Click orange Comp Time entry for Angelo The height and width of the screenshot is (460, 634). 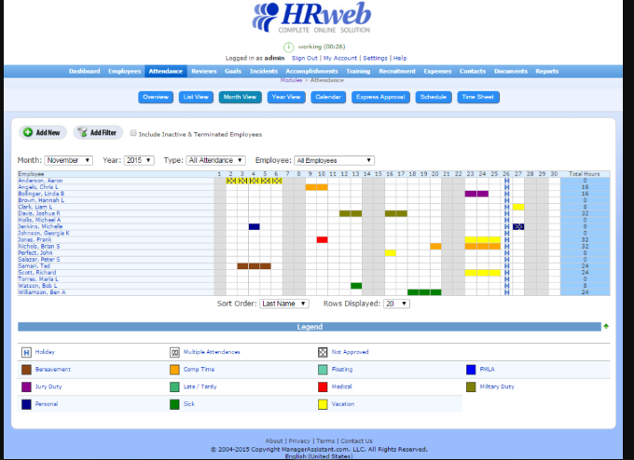click(x=317, y=187)
